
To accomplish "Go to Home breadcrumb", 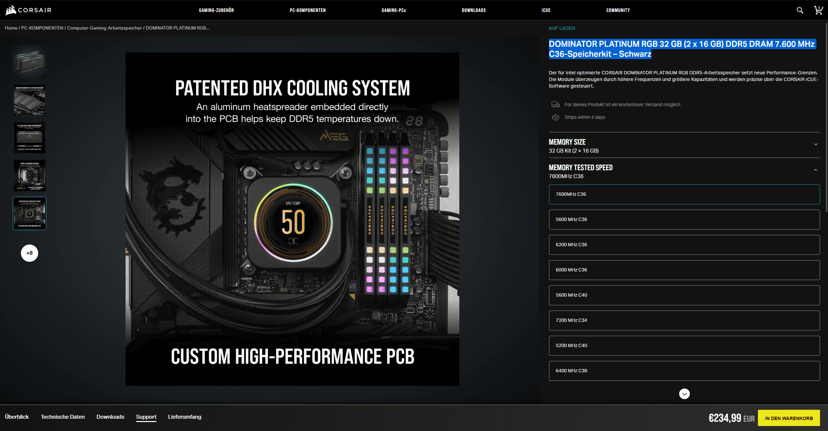I will 11,28.
